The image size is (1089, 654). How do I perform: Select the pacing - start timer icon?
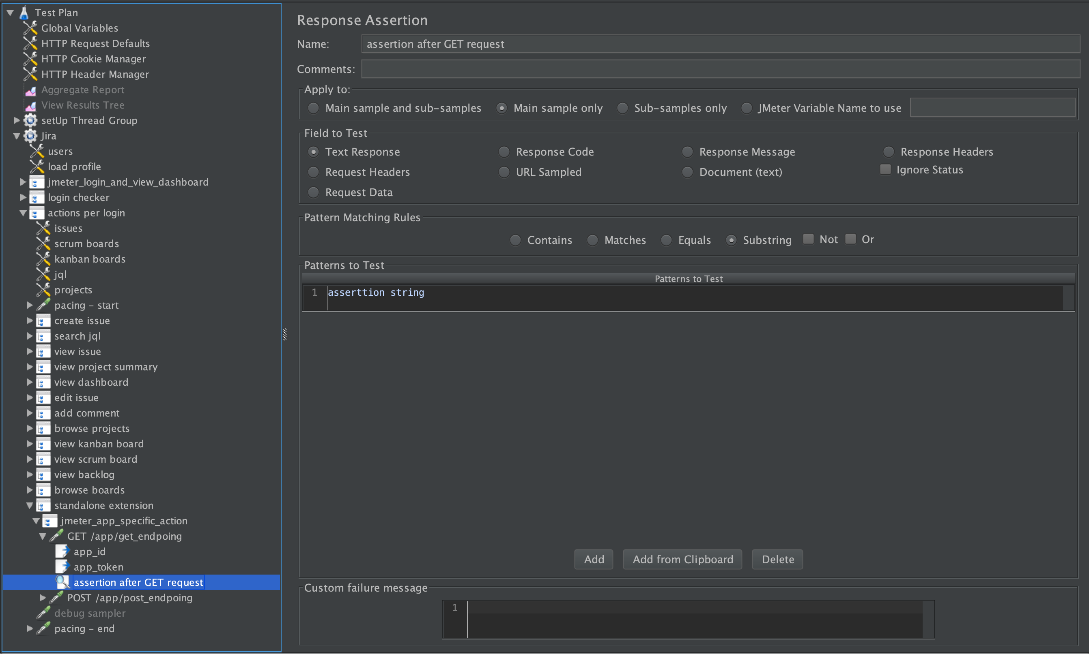pyautogui.click(x=43, y=305)
